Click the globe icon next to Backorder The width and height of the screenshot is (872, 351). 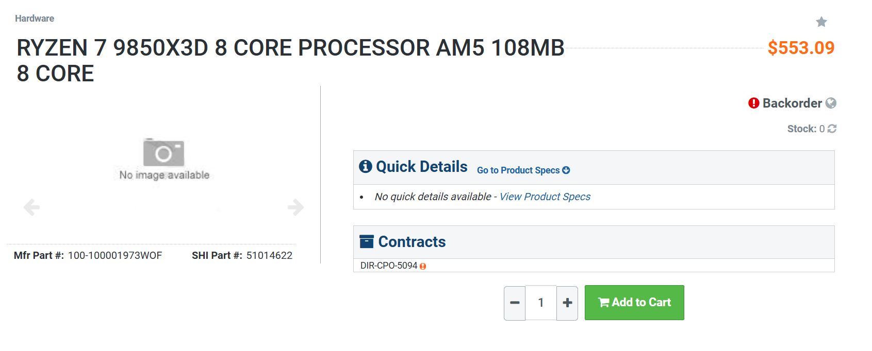tap(831, 103)
